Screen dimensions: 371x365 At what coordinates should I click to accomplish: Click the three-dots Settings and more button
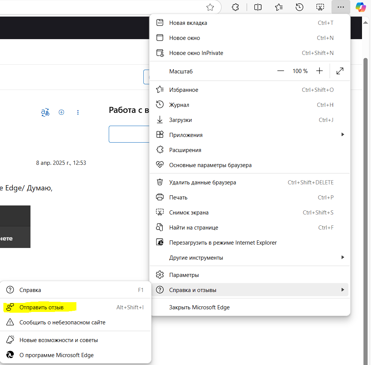pos(341,7)
